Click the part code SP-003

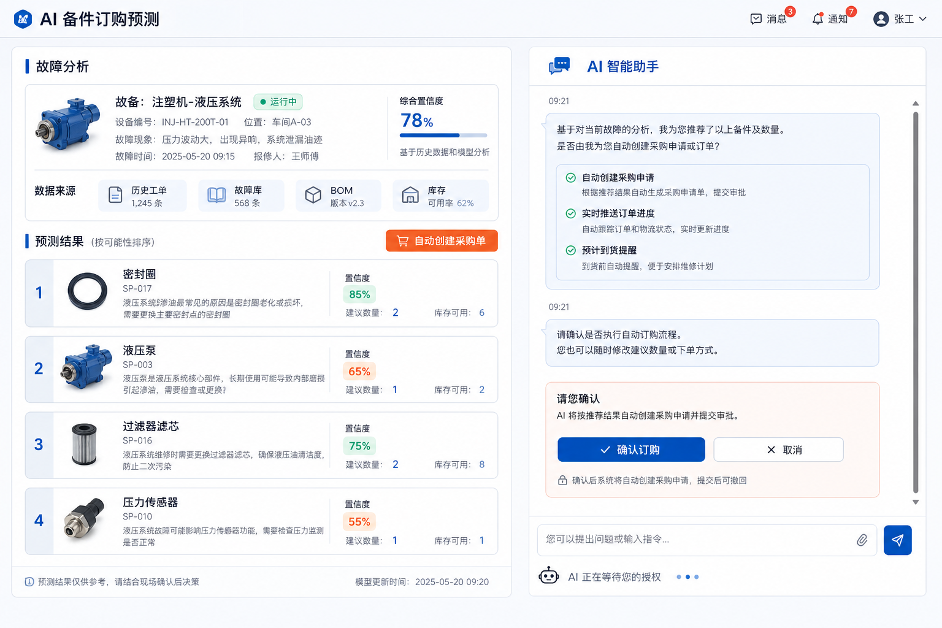(138, 364)
